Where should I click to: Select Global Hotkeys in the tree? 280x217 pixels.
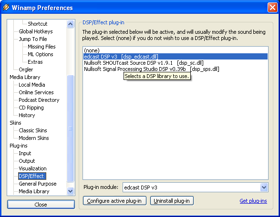click(x=36, y=31)
